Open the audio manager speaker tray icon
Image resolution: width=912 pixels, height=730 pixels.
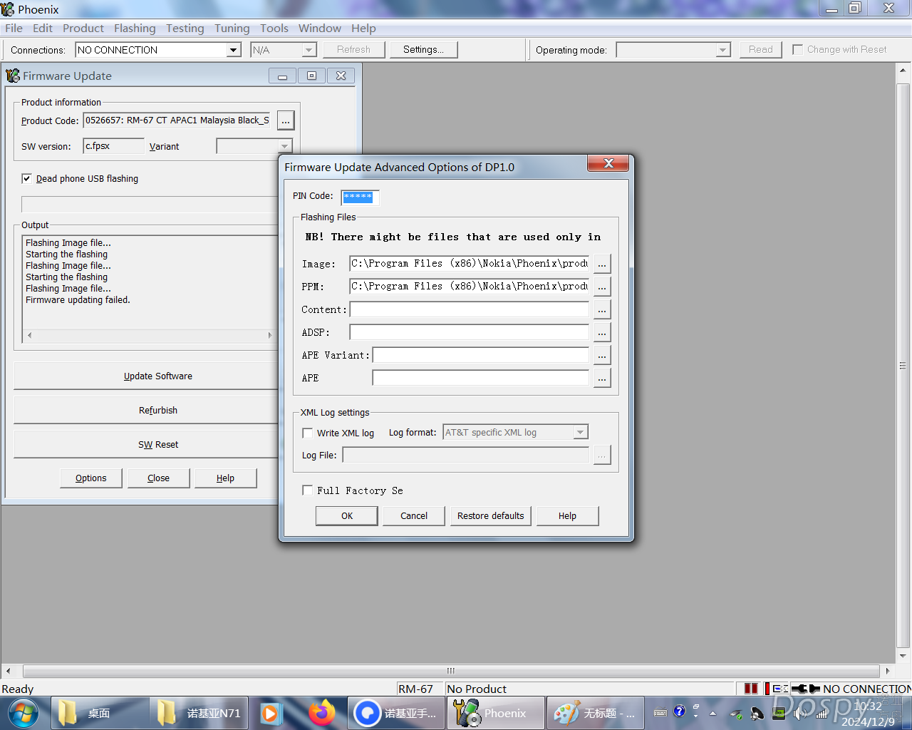tap(757, 714)
